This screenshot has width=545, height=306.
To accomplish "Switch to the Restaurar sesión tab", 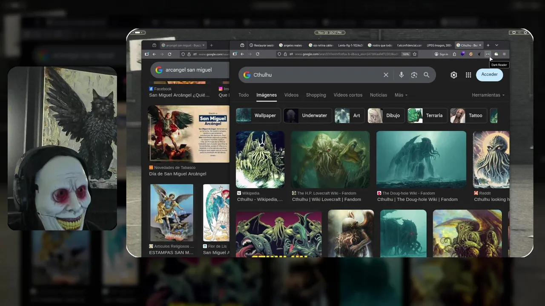I will click(262, 45).
